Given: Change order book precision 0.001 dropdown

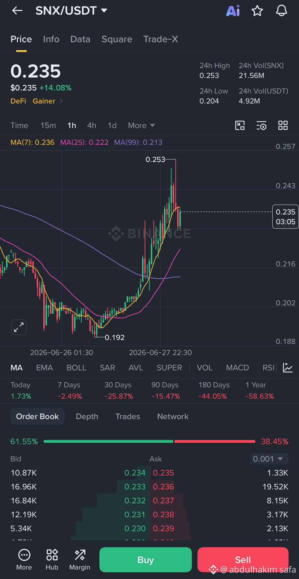Looking at the screenshot, I should tap(269, 459).
